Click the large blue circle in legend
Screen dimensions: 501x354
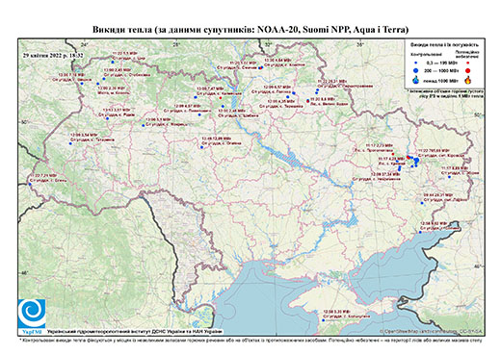coord(416,70)
